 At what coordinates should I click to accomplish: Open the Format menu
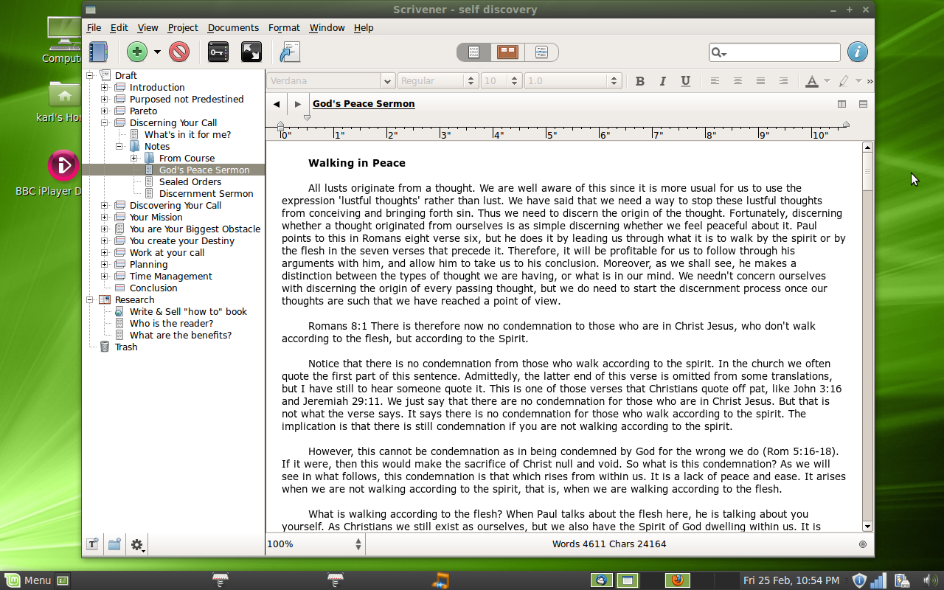(x=284, y=27)
